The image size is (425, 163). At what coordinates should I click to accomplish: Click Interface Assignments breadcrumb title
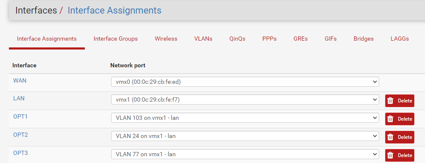coord(115,10)
